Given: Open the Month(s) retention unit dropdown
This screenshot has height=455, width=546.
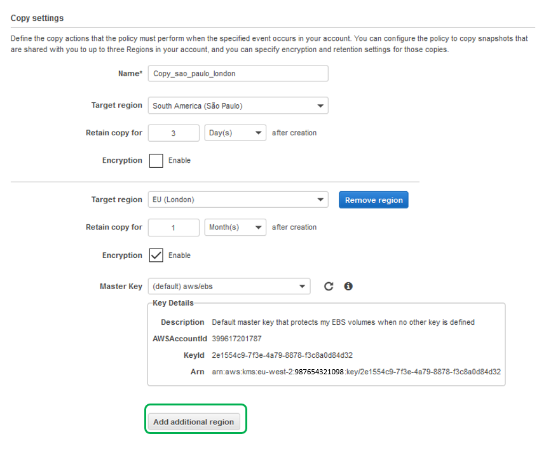Looking at the screenshot, I should coord(235,227).
